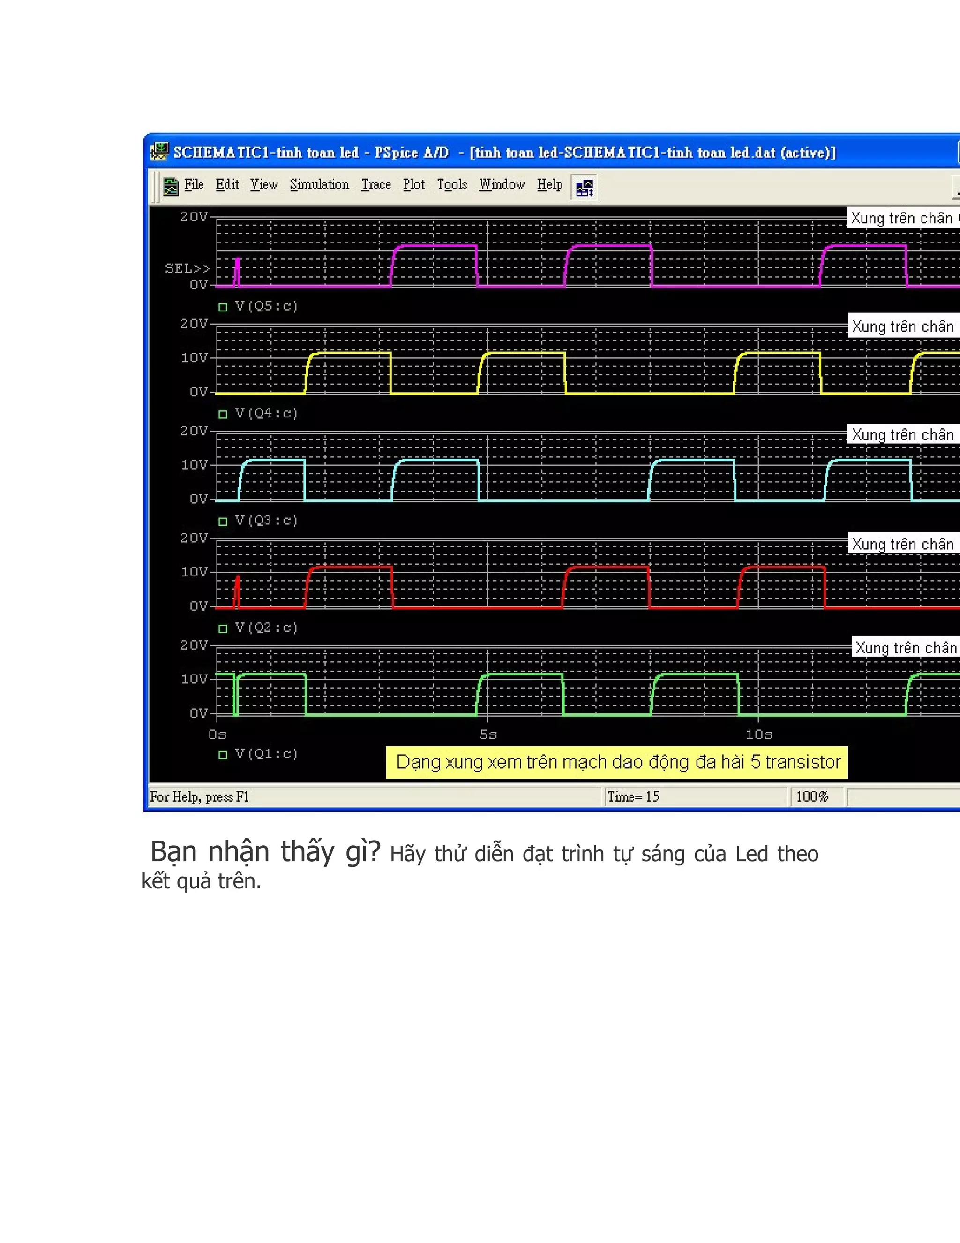Select the V(Q1:c) trace name label
Image resolution: width=960 pixels, height=1243 pixels.
tap(266, 754)
